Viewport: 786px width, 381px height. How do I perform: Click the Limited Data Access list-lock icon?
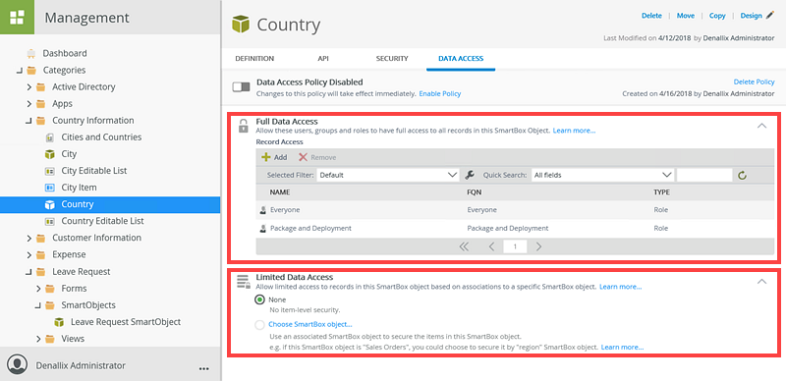pyautogui.click(x=243, y=282)
